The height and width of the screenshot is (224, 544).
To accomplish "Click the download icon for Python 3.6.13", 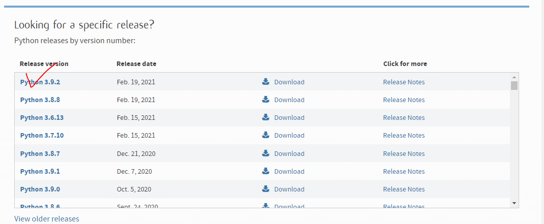I will point(265,117).
